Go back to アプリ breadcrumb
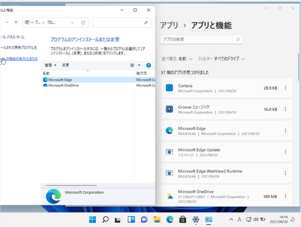Image resolution: width=301 pixels, height=227 pixels. [169, 25]
